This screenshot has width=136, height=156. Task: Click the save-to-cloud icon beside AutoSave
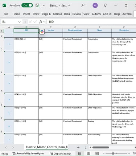[37, 5]
